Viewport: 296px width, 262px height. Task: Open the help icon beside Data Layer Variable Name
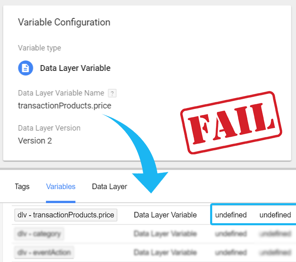(x=112, y=93)
